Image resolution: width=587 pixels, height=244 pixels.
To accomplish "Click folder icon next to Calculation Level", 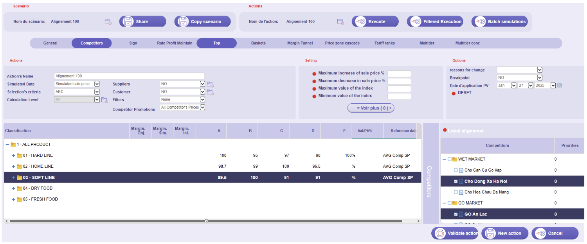I will point(104,100).
